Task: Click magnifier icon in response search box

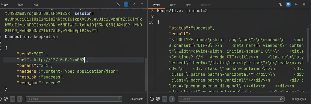Action: click(281, 99)
